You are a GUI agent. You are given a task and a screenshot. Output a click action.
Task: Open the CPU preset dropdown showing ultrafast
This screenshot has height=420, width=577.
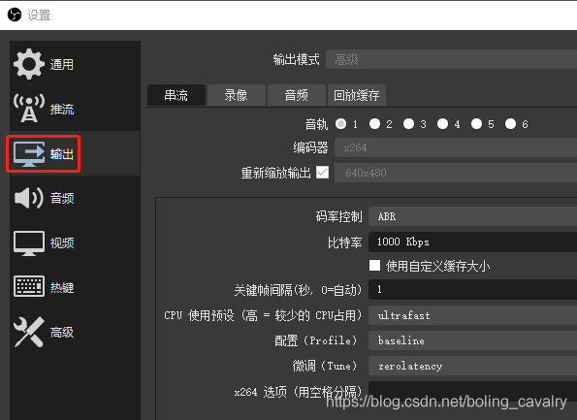coord(472,315)
